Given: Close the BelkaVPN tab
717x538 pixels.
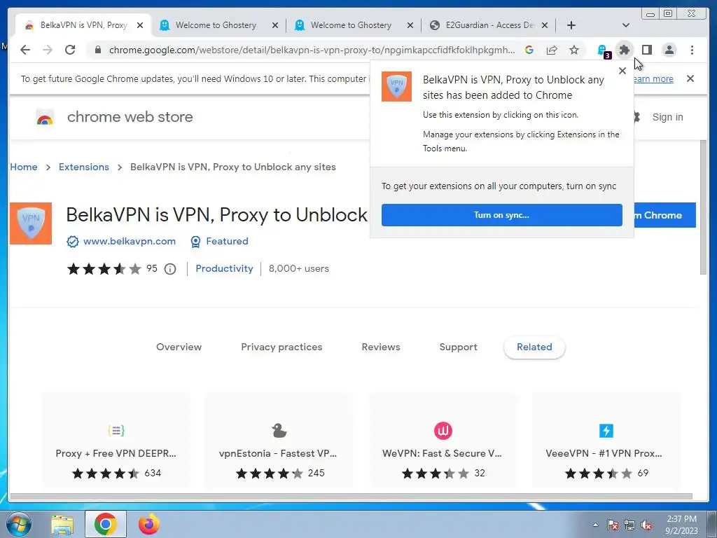Looking at the screenshot, I should tap(140, 25).
